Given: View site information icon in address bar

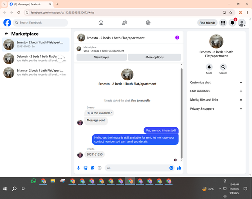Looking at the screenshot, I should [27, 12].
